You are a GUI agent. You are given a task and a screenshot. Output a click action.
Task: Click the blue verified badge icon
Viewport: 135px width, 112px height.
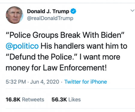tap(73, 11)
